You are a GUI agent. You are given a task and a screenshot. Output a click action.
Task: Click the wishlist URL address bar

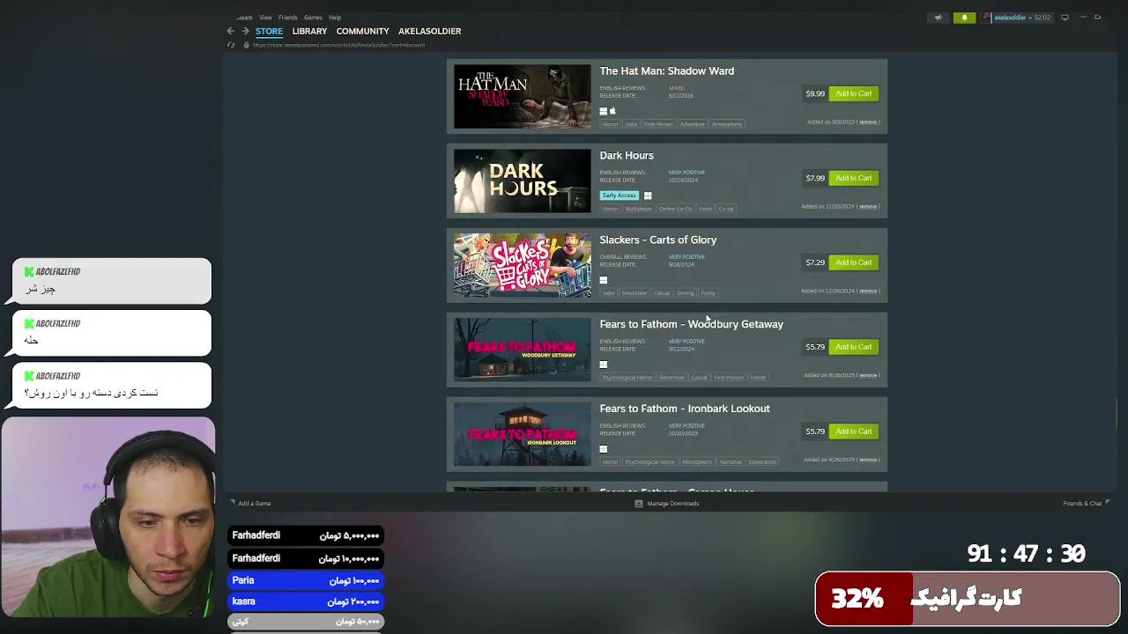(338, 45)
